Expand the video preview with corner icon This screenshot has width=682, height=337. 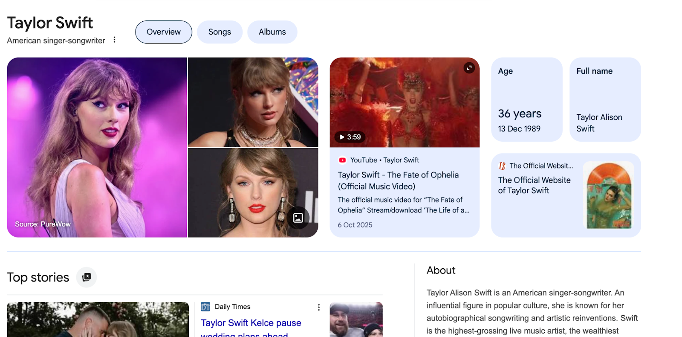point(469,68)
